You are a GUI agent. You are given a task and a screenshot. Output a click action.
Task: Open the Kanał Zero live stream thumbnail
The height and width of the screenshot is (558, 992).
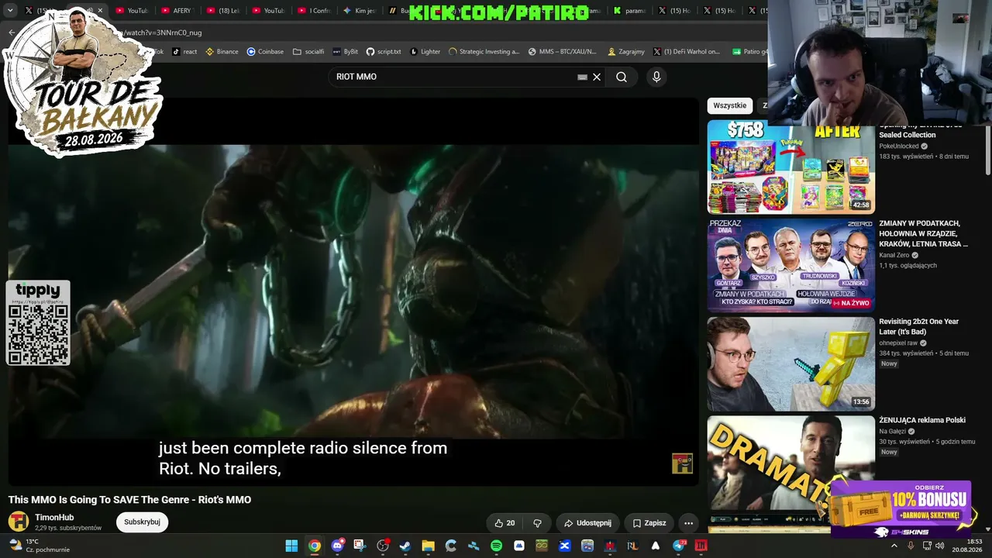(790, 265)
